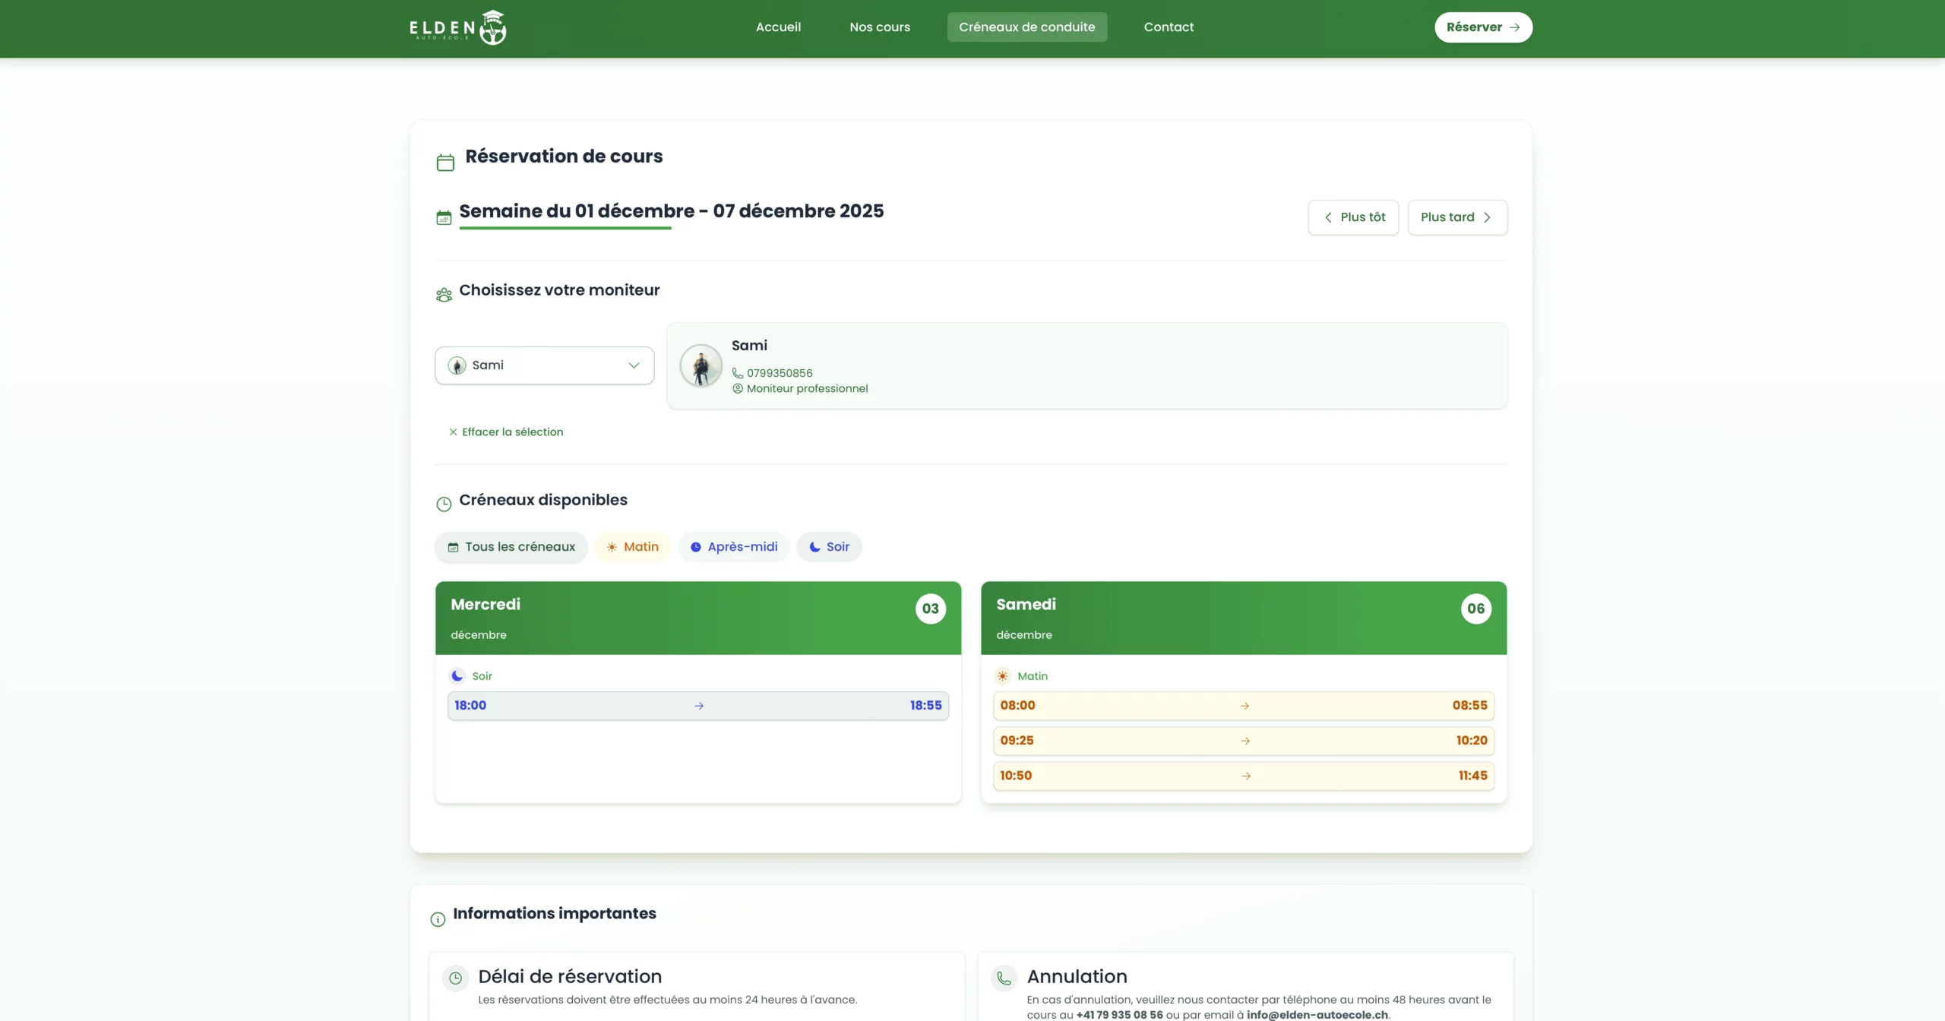Image resolution: width=1945 pixels, height=1021 pixels.
Task: Click the phone icon in Annulation card
Action: tap(1004, 978)
